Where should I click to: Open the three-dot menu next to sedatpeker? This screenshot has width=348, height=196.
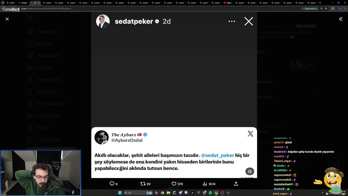click(232, 21)
